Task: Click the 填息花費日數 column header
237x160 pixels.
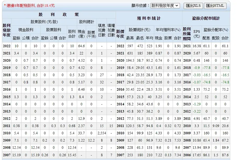Action: pyautogui.click(x=102, y=30)
